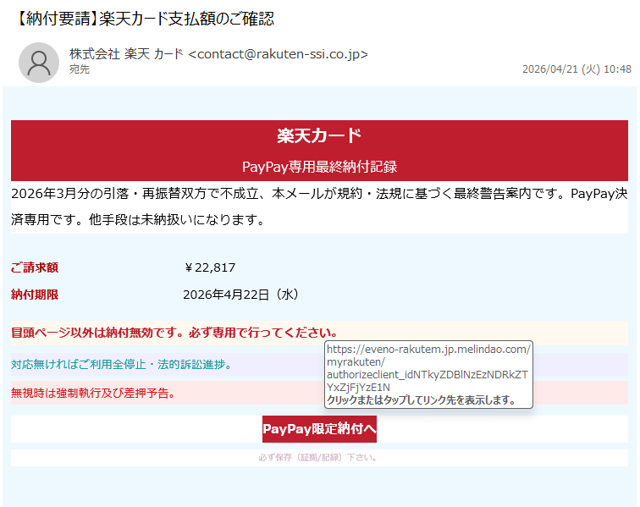The height and width of the screenshot is (507, 640).
Task: Click the amount ¥22,817
Action: 210,267
